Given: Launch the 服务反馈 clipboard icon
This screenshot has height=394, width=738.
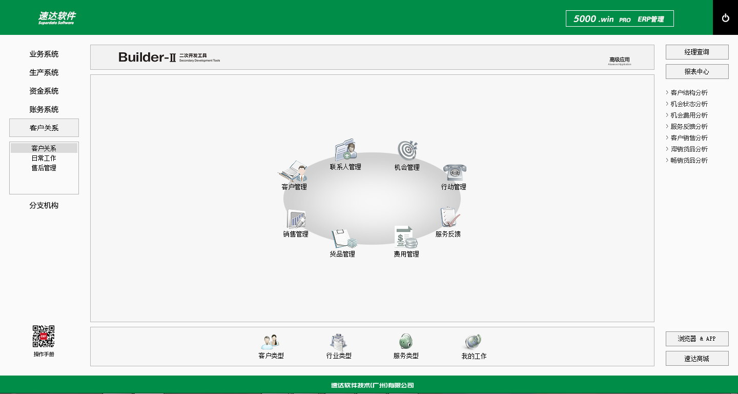Looking at the screenshot, I should point(449,218).
